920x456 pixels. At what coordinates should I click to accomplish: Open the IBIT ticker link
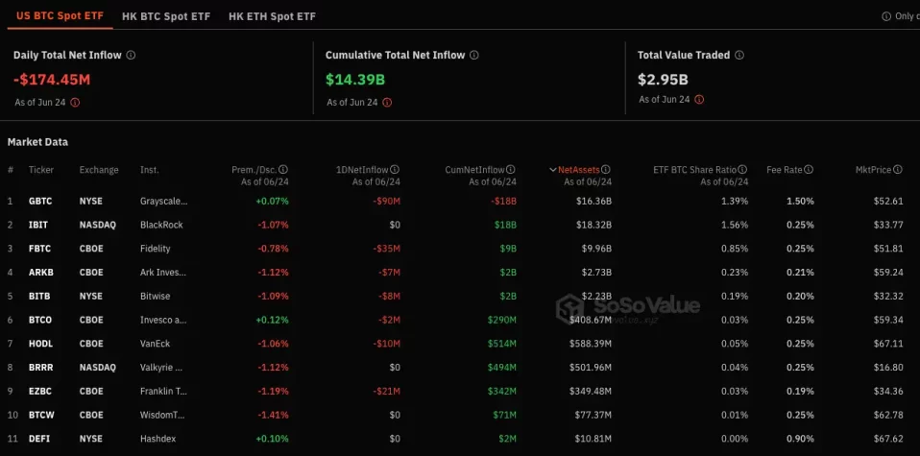click(x=38, y=225)
